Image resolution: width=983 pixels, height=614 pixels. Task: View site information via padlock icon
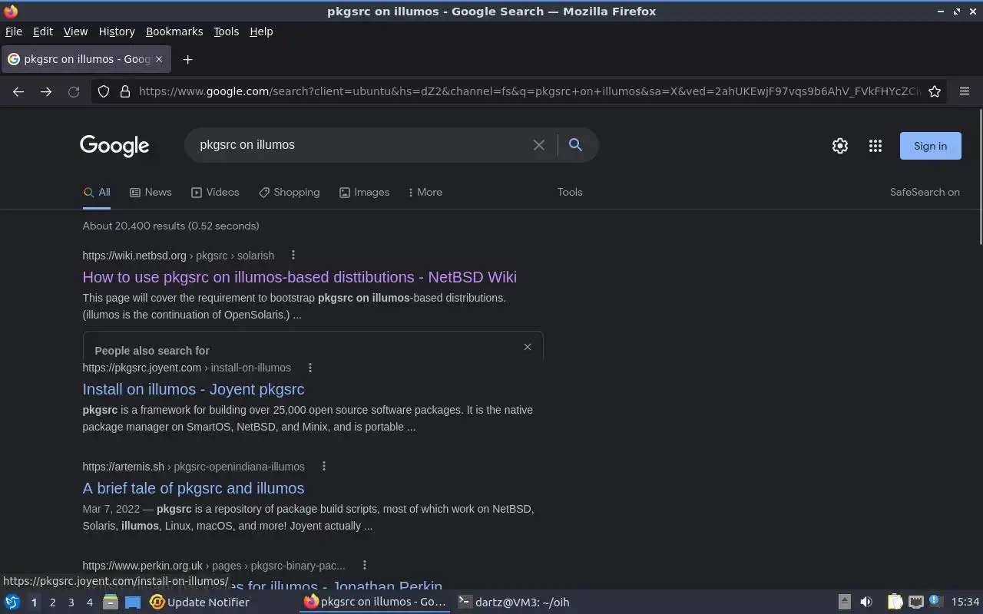point(125,91)
